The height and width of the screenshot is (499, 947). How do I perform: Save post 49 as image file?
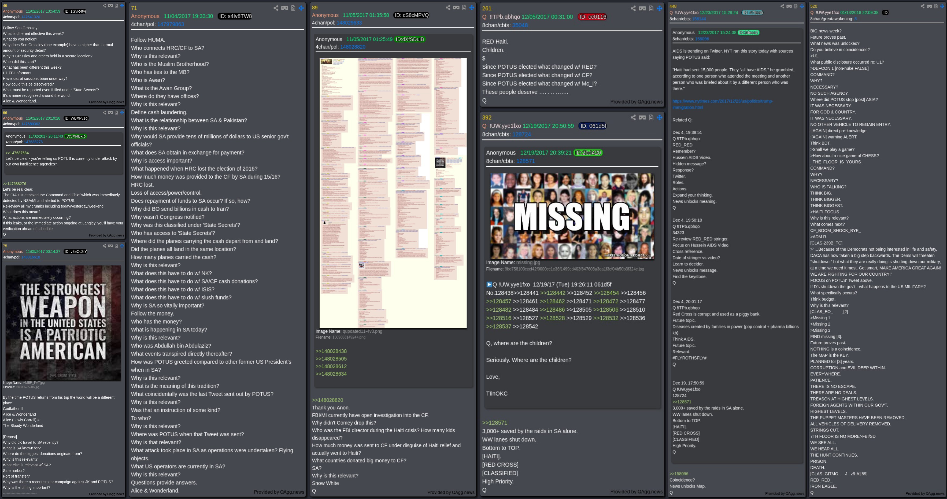click(117, 6)
